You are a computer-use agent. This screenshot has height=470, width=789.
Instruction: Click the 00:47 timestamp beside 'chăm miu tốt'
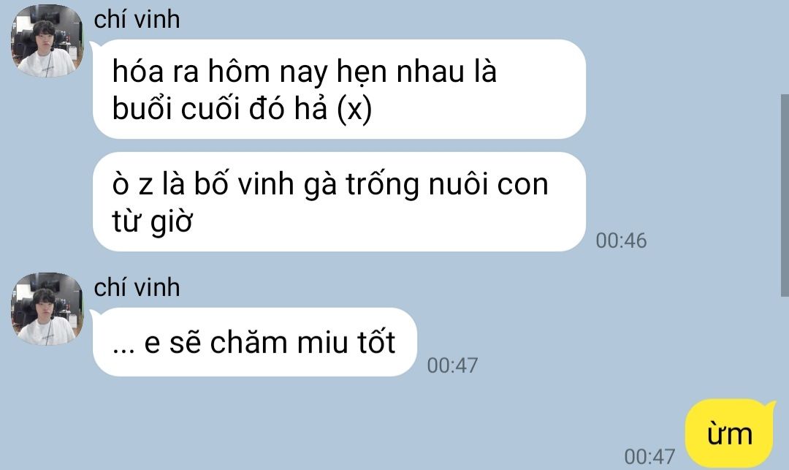pos(452,365)
